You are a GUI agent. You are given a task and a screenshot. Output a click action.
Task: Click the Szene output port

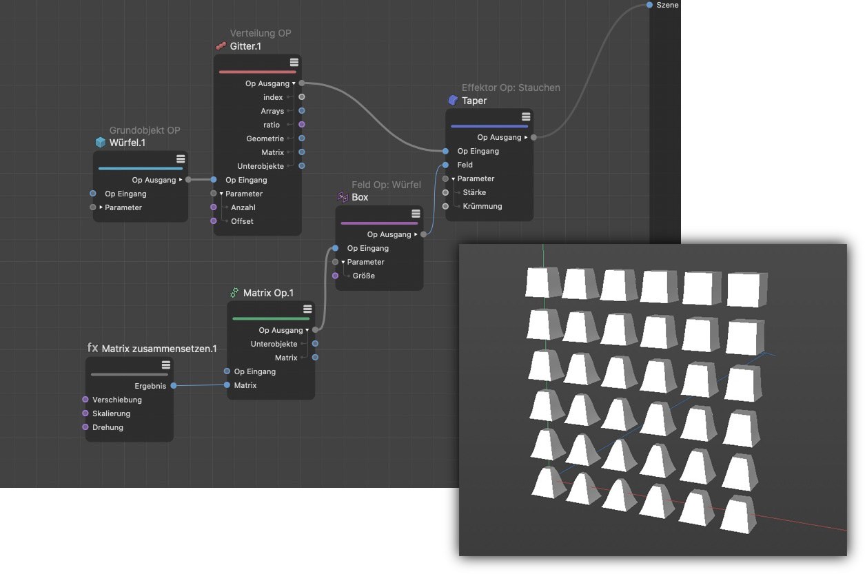point(650,5)
